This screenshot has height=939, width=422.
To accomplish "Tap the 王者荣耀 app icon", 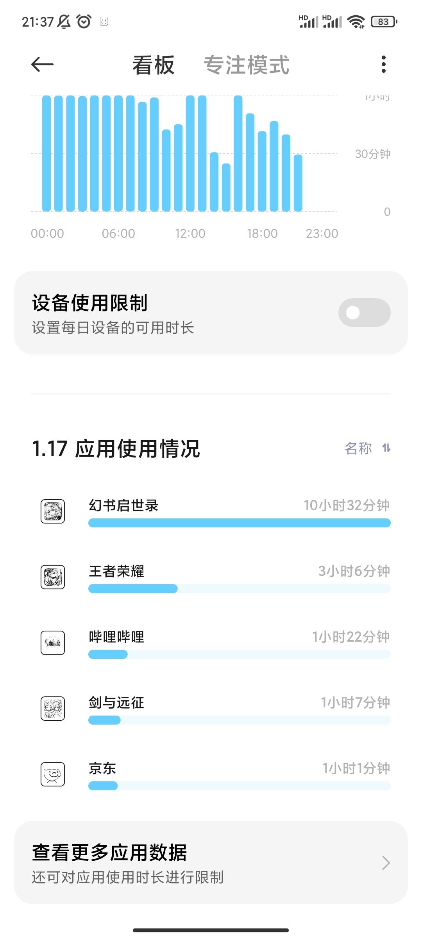I will click(53, 577).
